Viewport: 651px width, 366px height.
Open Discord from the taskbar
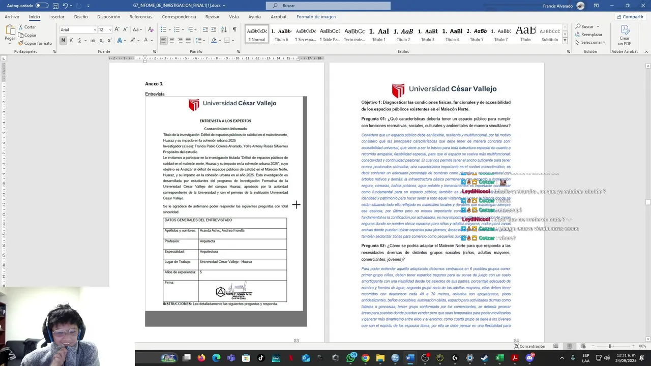(529, 358)
